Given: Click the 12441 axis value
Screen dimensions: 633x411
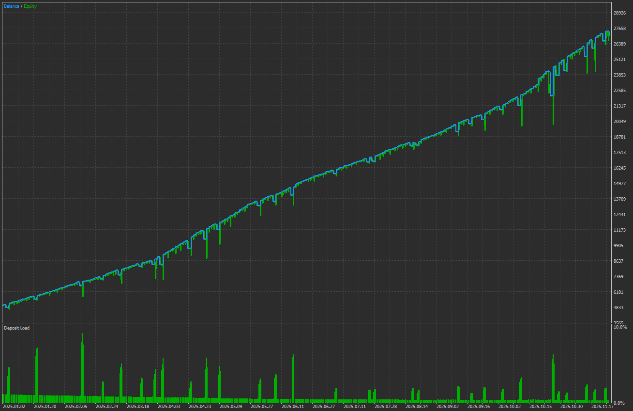Looking at the screenshot, I should (619, 215).
